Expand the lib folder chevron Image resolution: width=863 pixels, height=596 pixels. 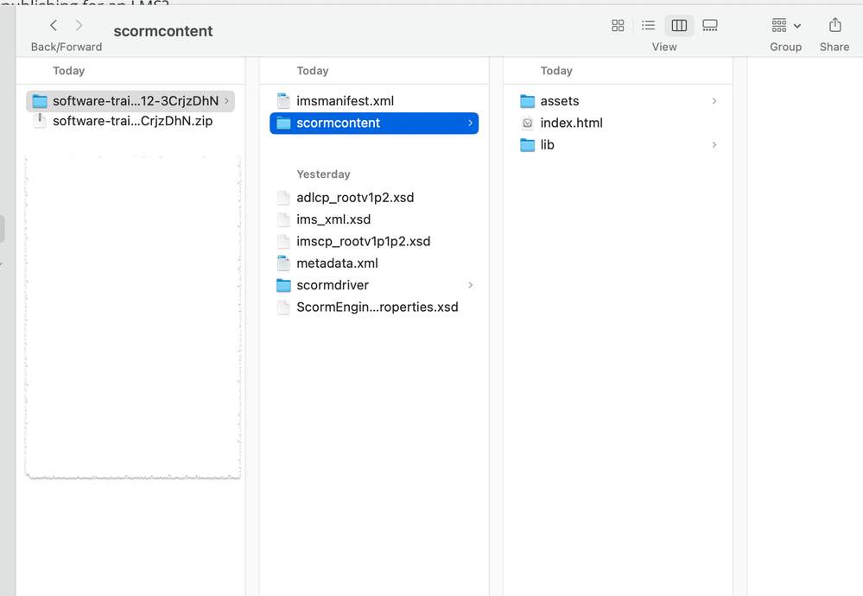714,145
